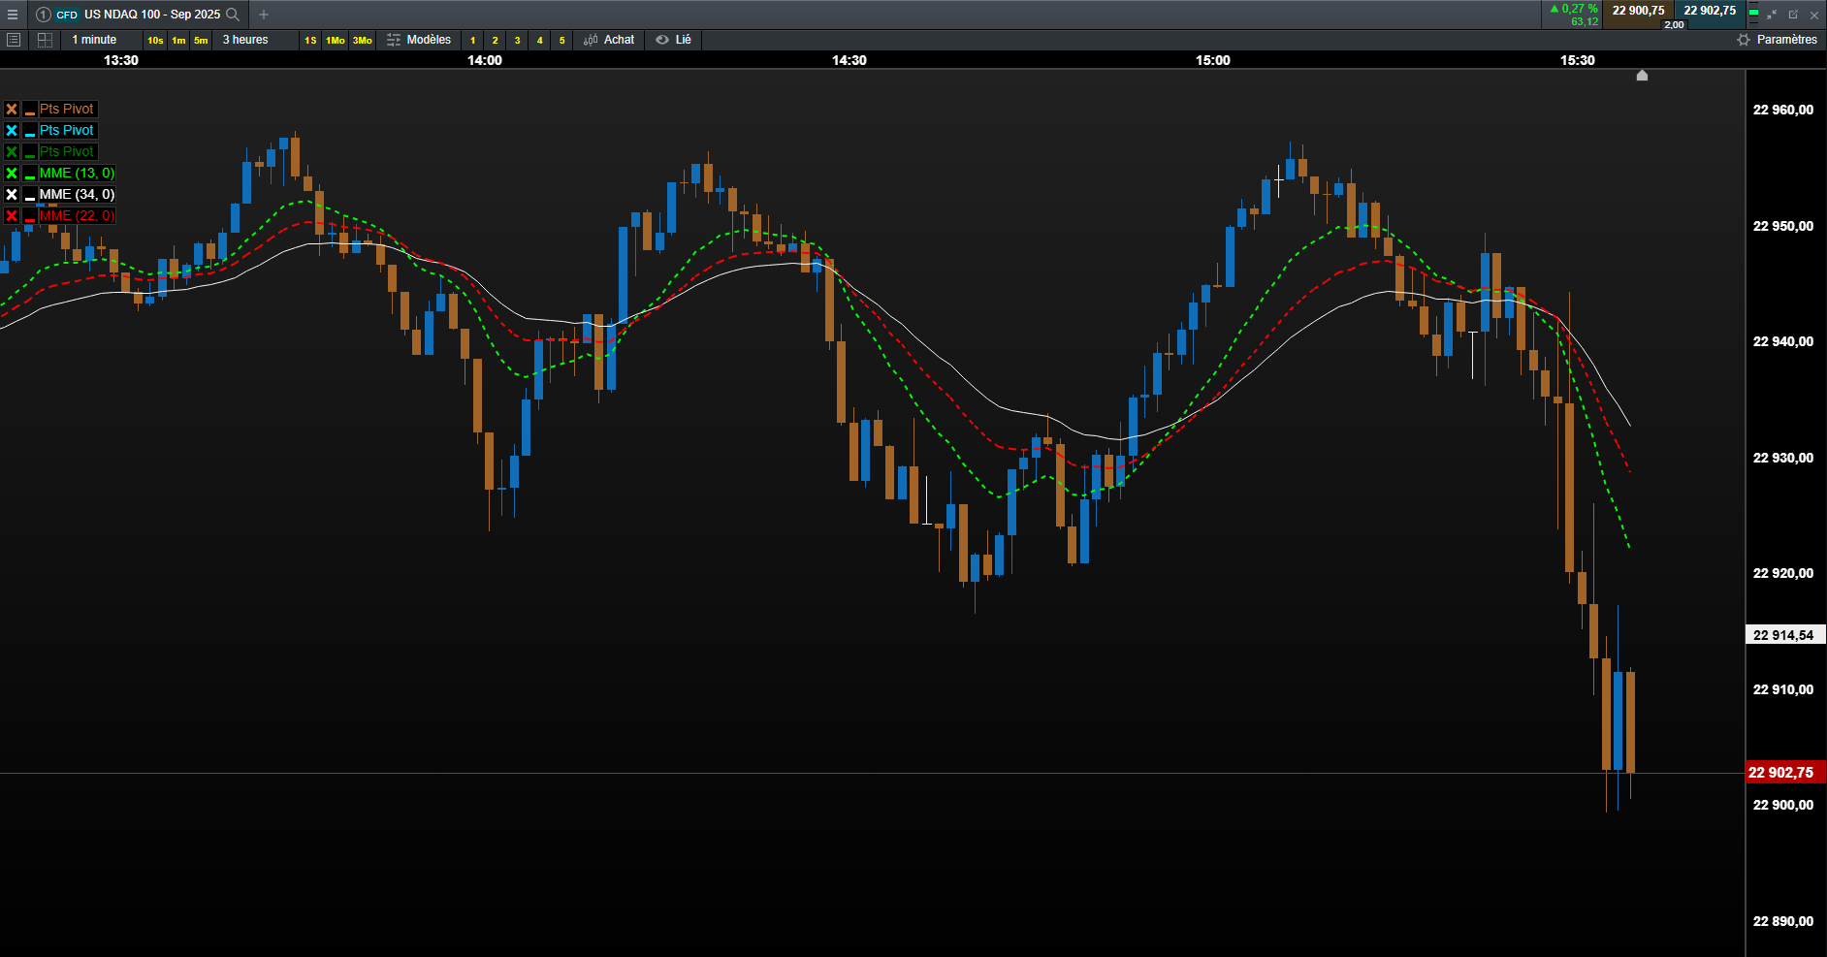Click the green connection status indicator
This screenshot has height=957, width=1827.
click(1753, 13)
